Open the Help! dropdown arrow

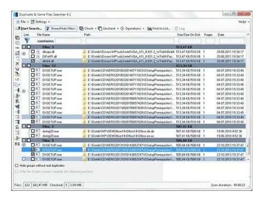(x=249, y=22)
